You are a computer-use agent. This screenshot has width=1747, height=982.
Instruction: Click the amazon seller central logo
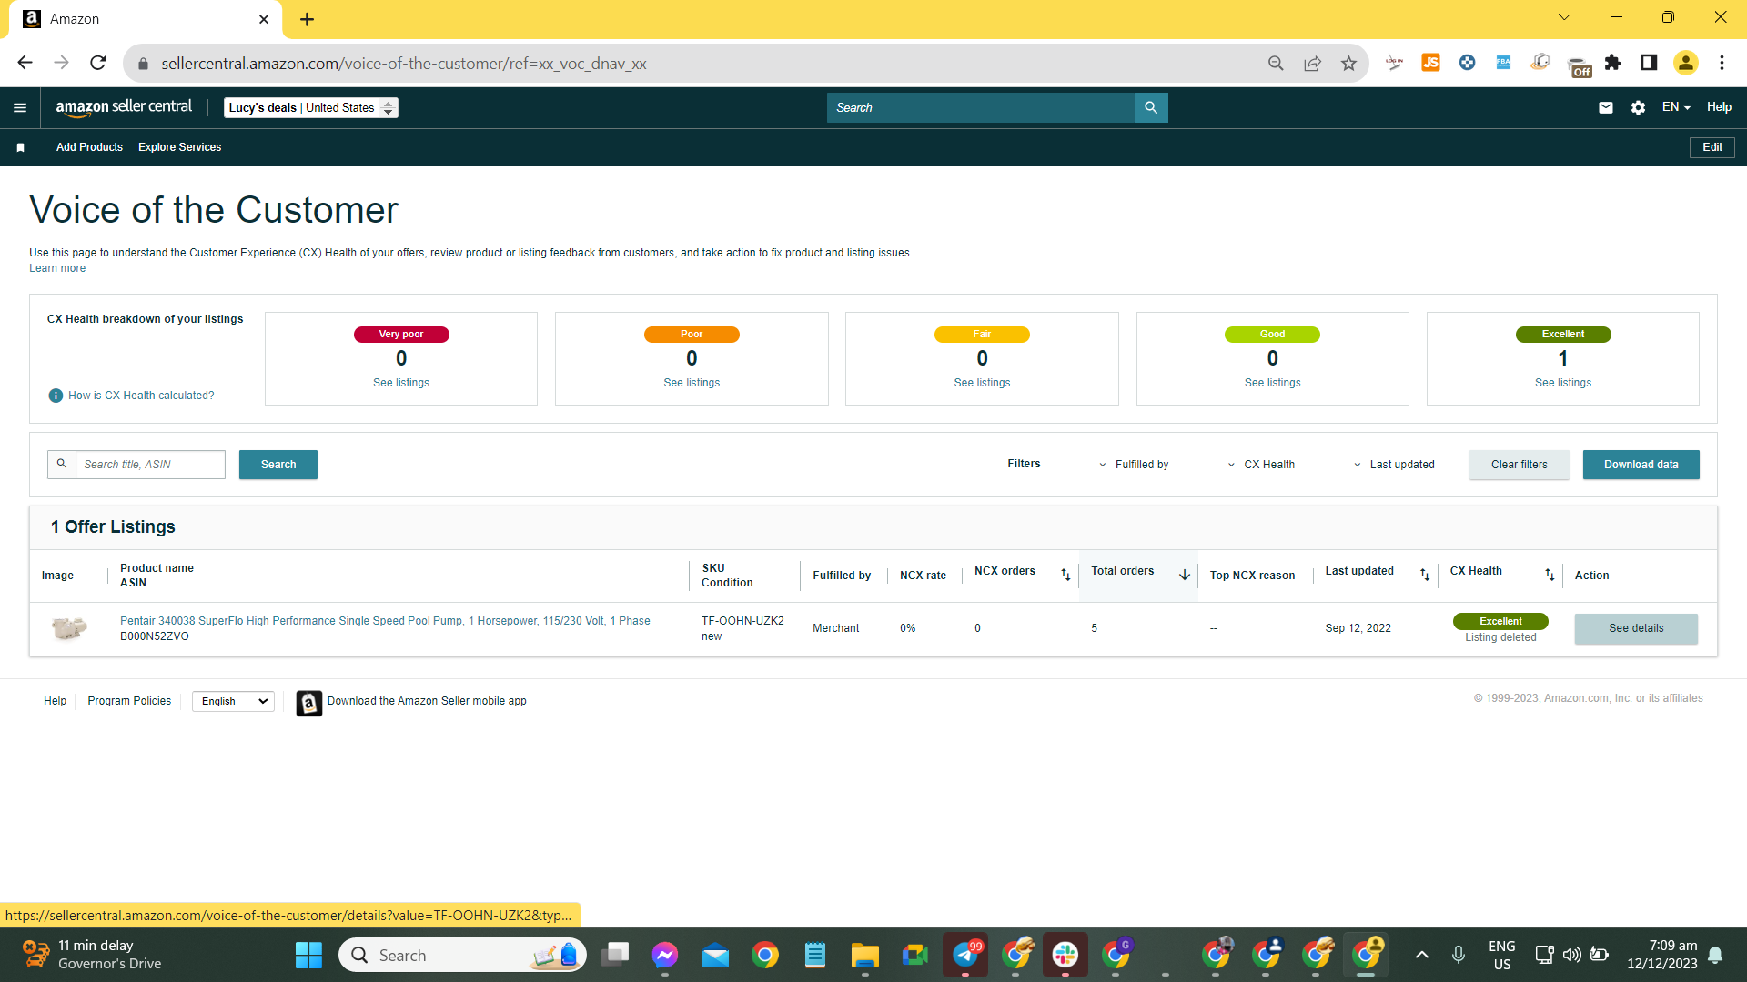pos(124,107)
